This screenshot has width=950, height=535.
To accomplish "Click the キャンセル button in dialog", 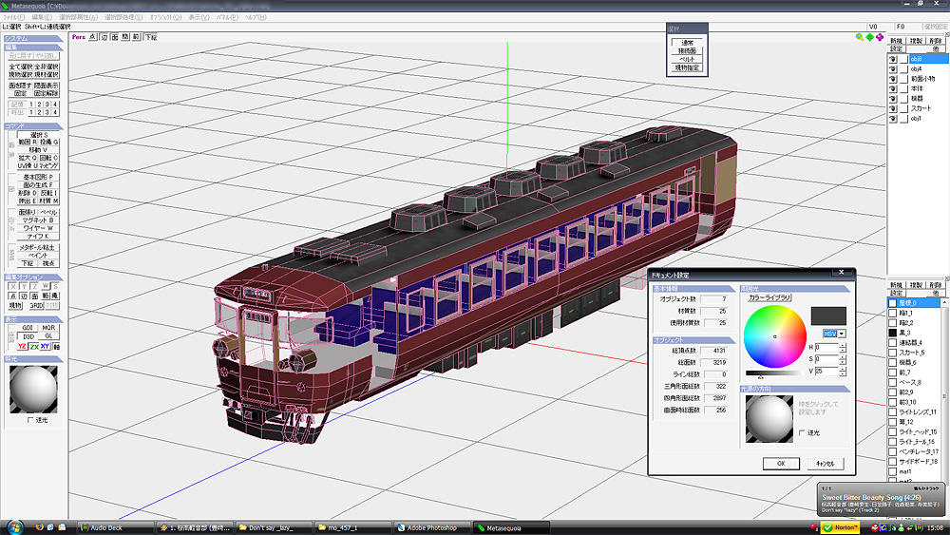I will pos(826,464).
